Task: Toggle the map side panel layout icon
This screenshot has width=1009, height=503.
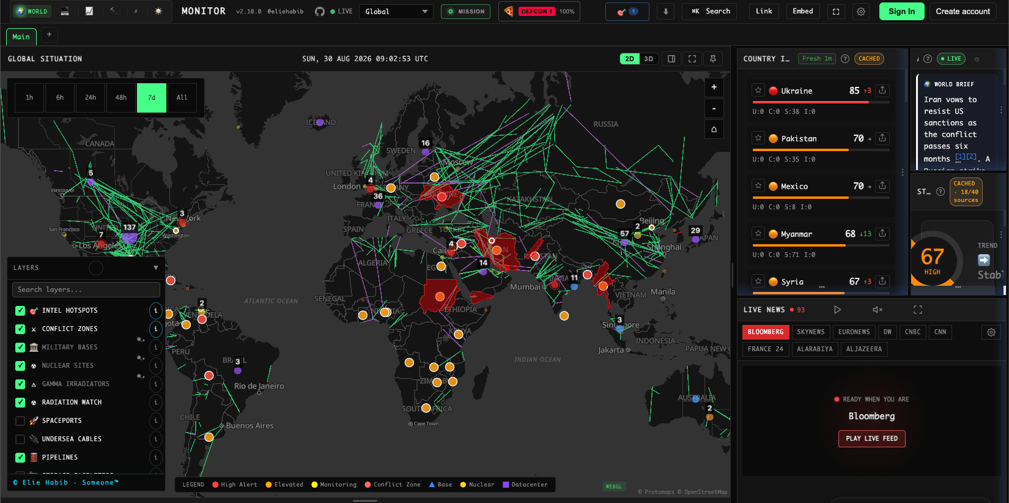Action: point(671,59)
